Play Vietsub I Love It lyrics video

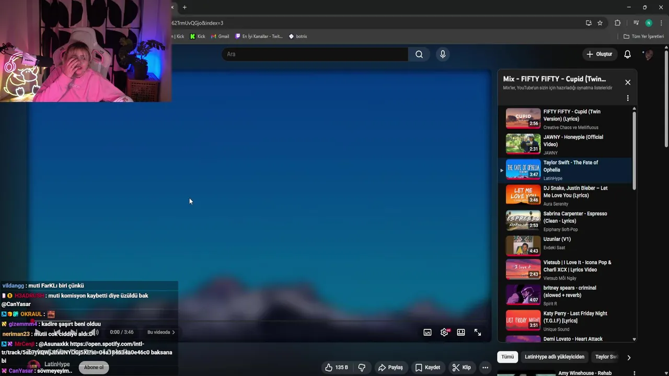(x=564, y=270)
